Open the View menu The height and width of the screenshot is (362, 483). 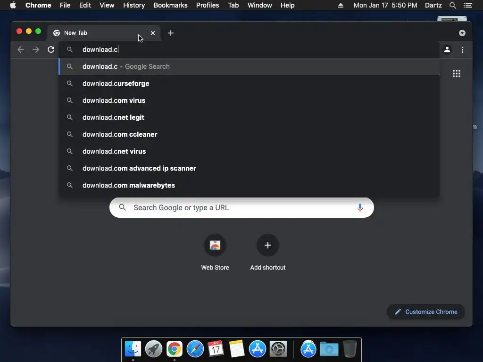coord(107,5)
